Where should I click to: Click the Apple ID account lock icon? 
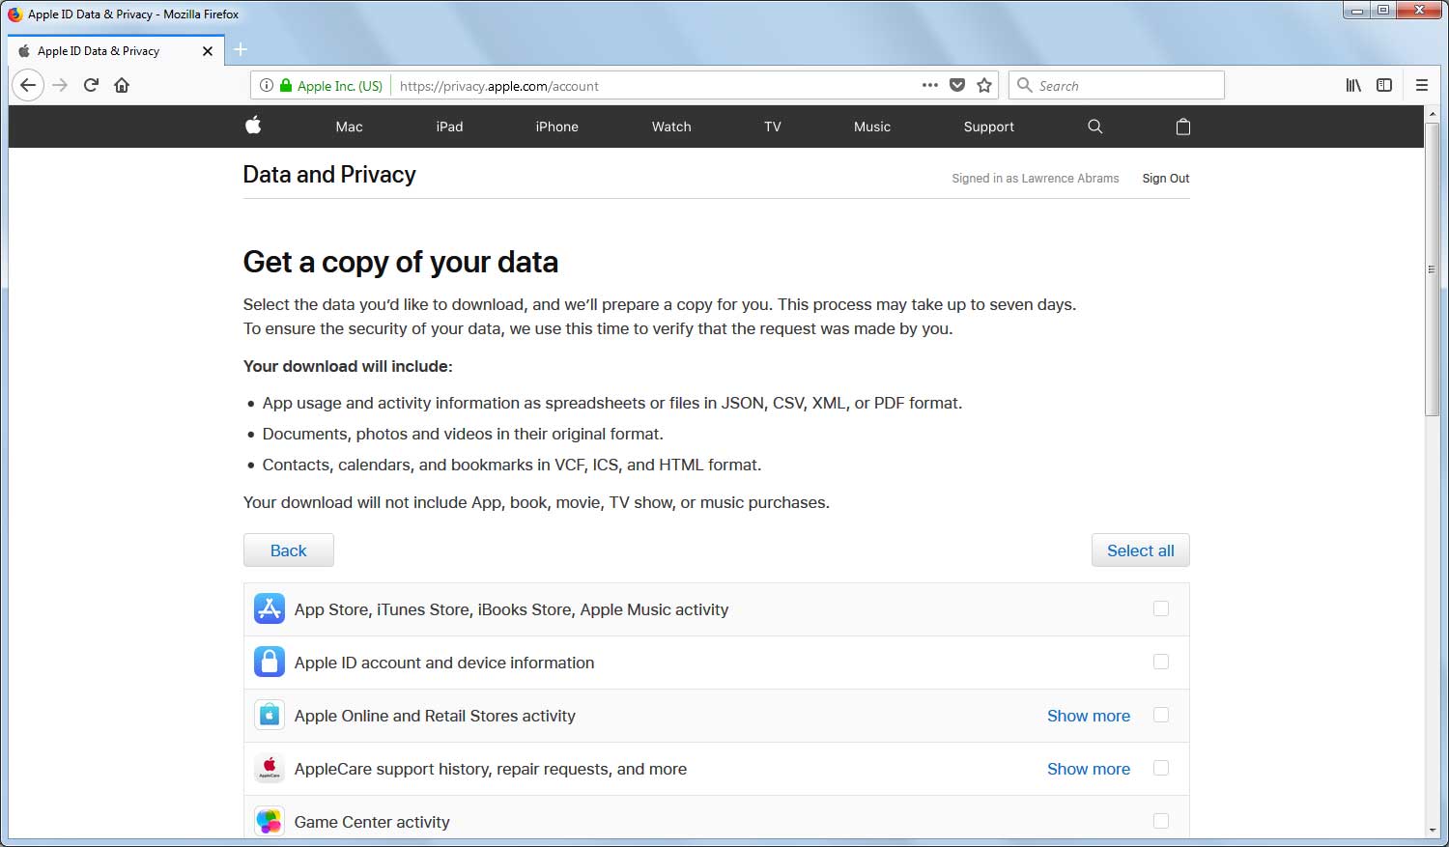click(270, 662)
